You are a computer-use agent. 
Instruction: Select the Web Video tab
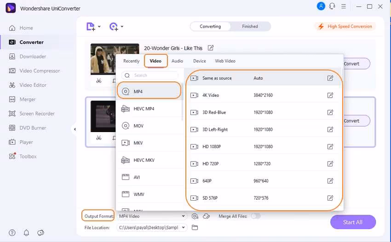point(225,61)
